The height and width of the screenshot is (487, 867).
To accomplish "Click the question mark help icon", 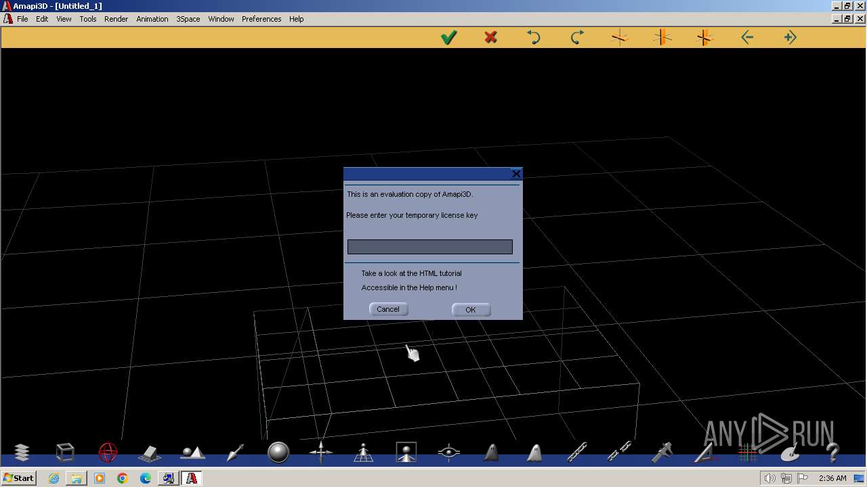I will tap(832, 452).
